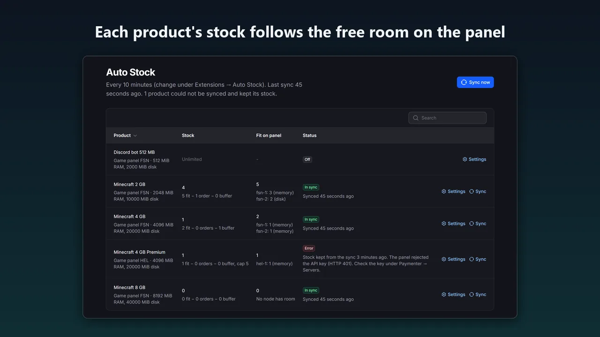Sync the Minecraft 4 GB product

pyautogui.click(x=478, y=224)
